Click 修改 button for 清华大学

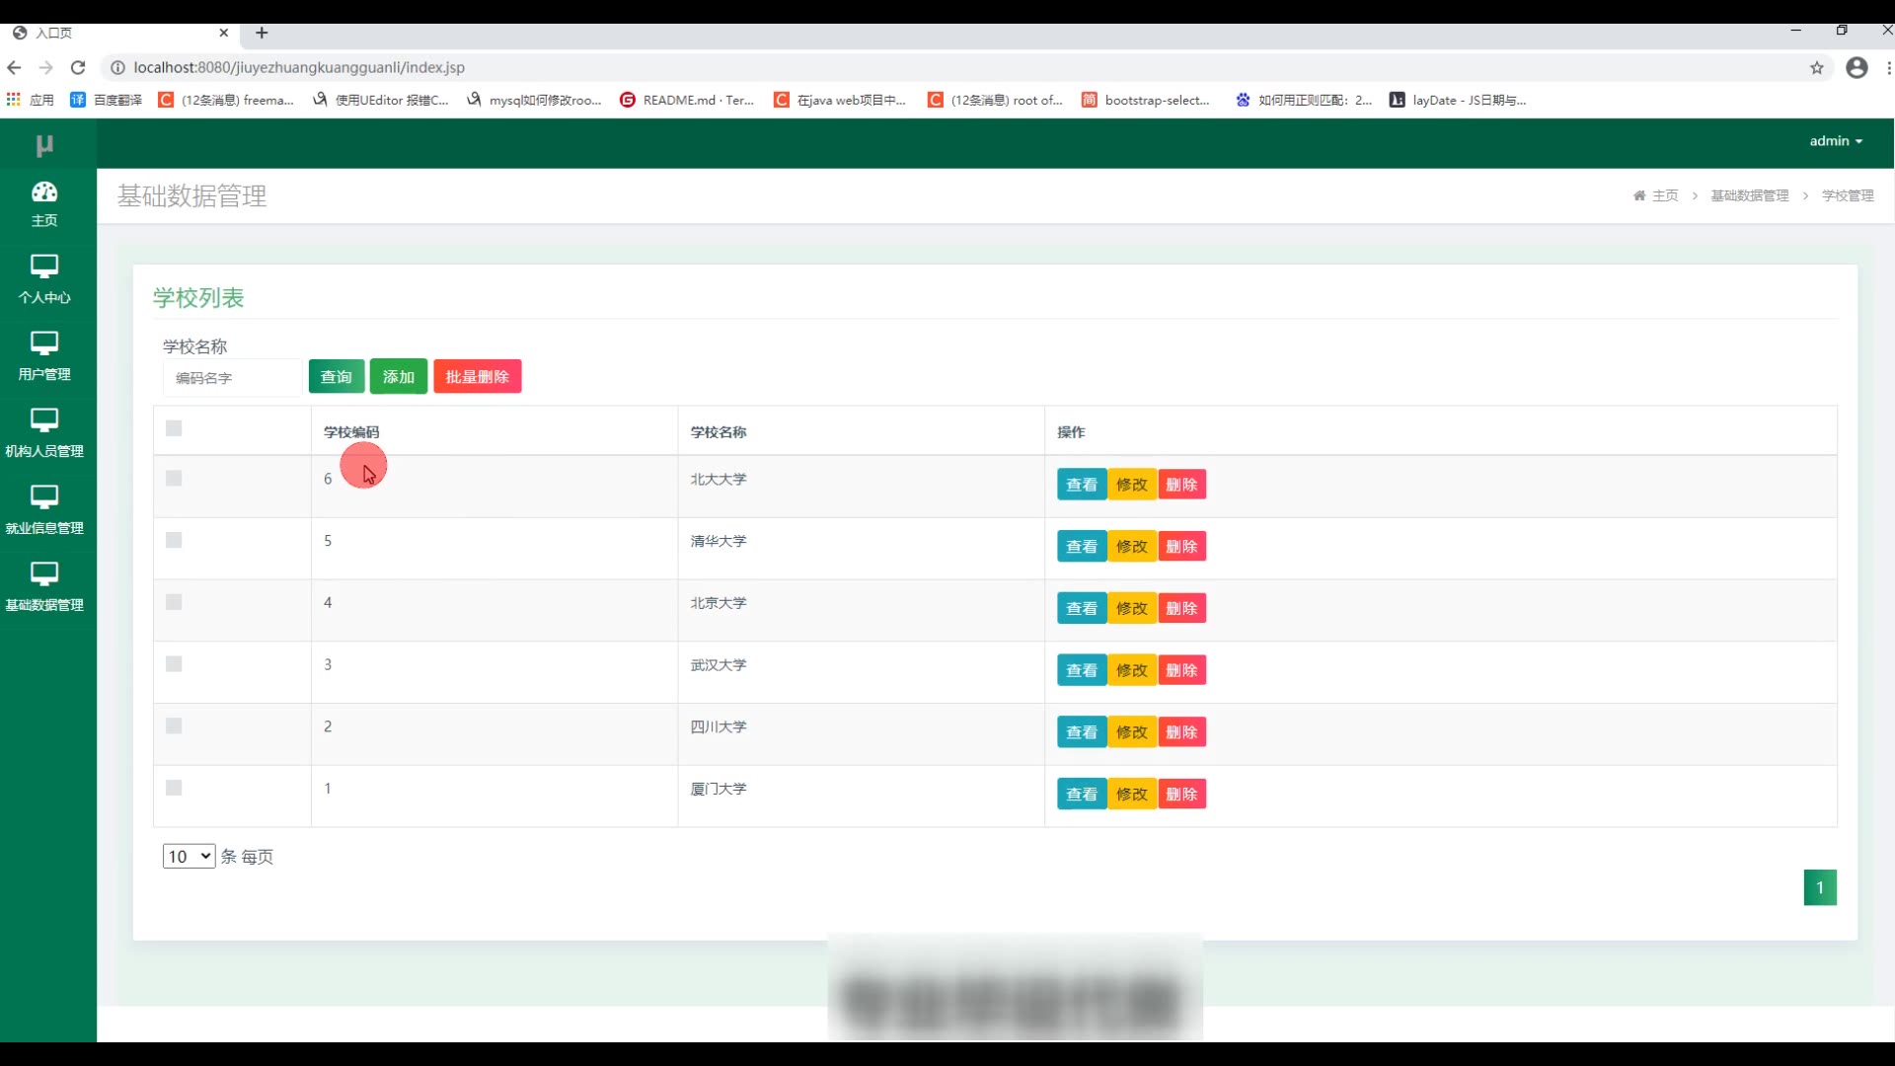point(1131,547)
